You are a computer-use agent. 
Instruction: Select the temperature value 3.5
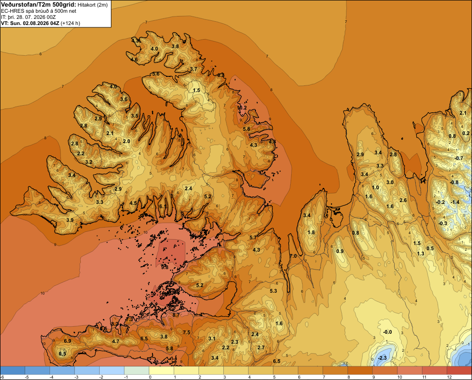135,116
